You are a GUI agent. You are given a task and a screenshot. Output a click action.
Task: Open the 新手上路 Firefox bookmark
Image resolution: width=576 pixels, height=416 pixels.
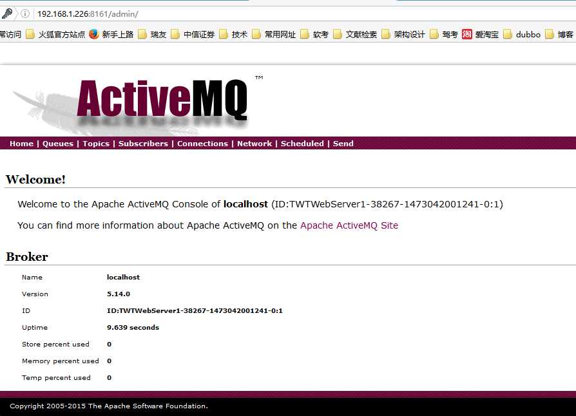pyautogui.click(x=111, y=35)
